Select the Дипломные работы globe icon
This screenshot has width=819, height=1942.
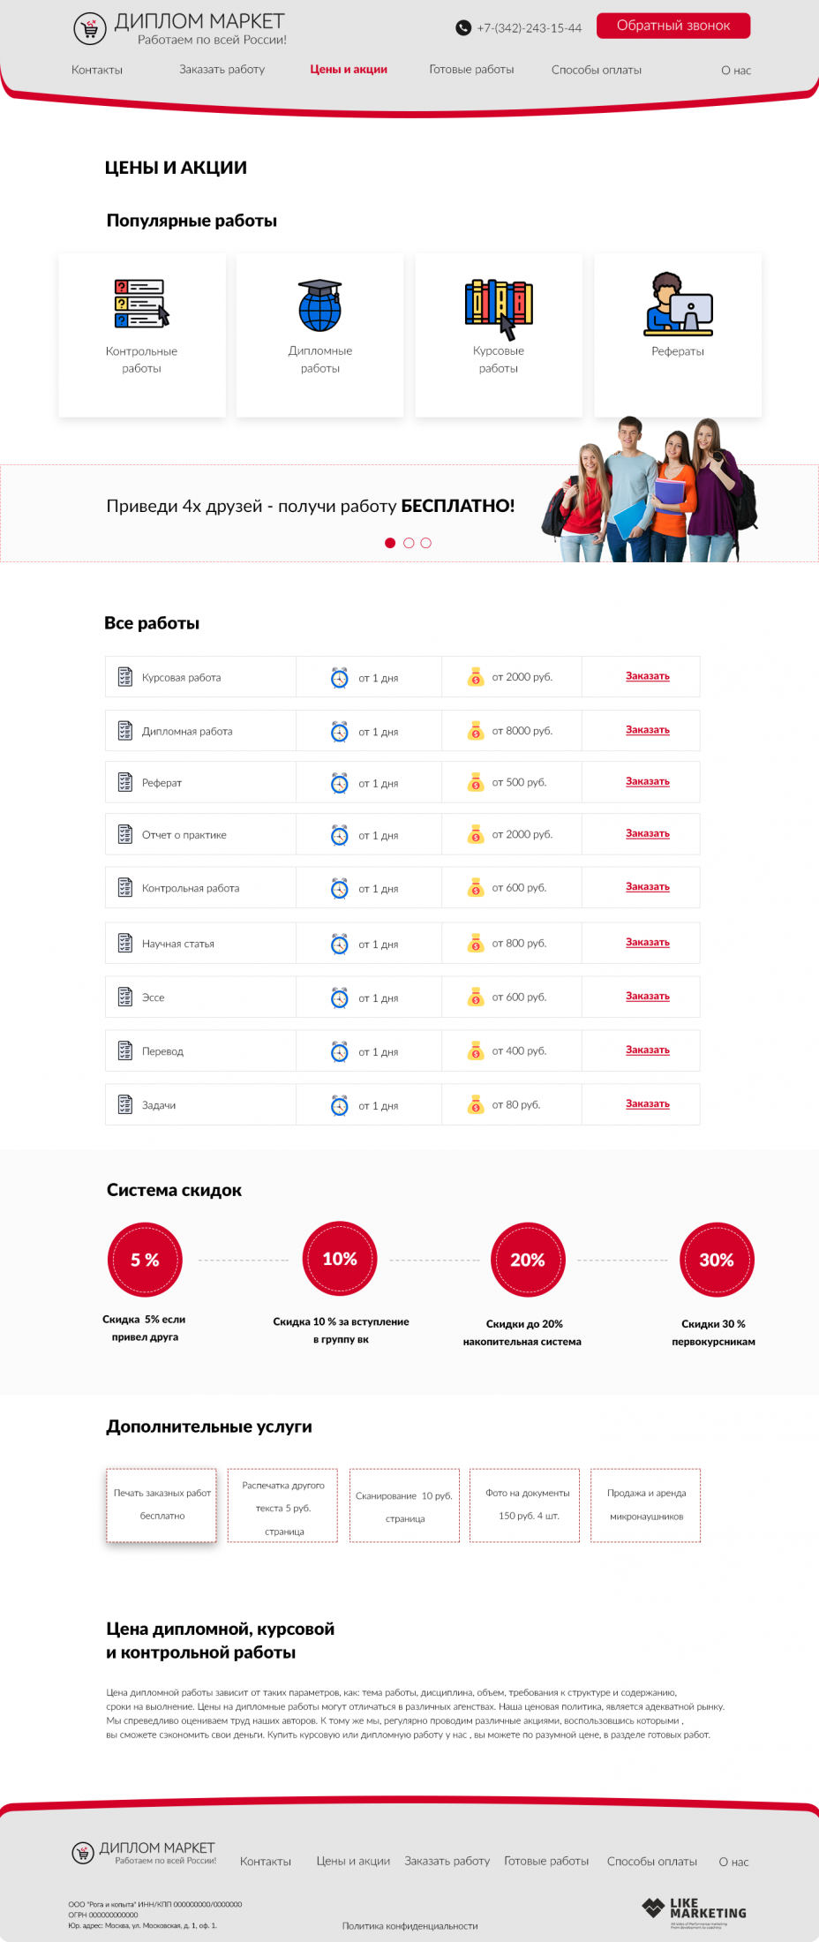tap(320, 305)
